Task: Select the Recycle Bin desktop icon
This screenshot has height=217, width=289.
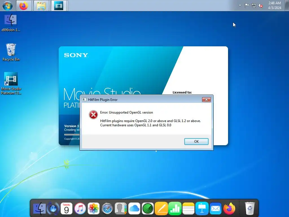Action: [11, 52]
